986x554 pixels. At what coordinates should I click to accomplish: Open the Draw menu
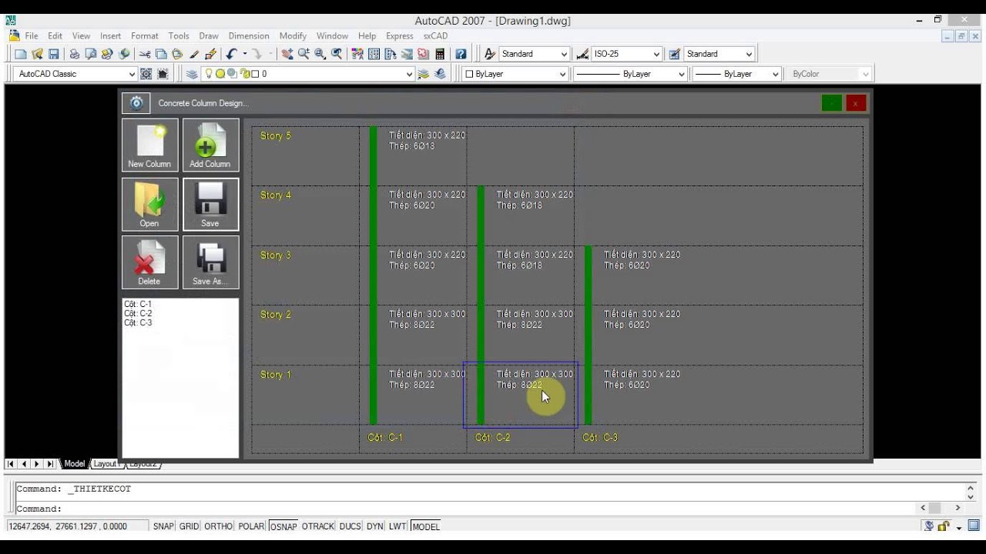(x=209, y=35)
